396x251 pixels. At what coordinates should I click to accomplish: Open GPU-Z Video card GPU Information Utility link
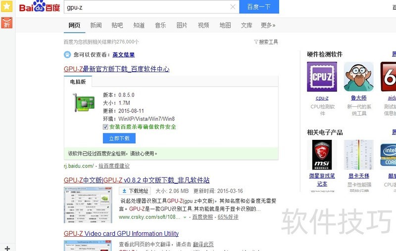tap(121, 234)
